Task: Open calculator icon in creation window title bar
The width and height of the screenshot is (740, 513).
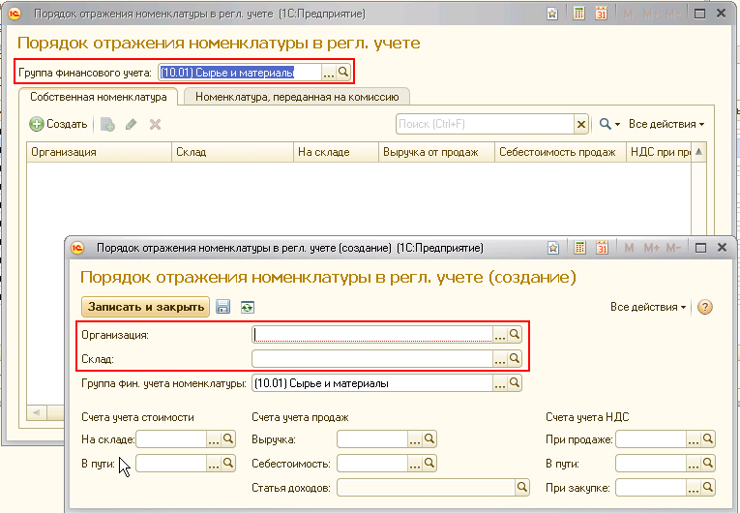Action: (579, 248)
